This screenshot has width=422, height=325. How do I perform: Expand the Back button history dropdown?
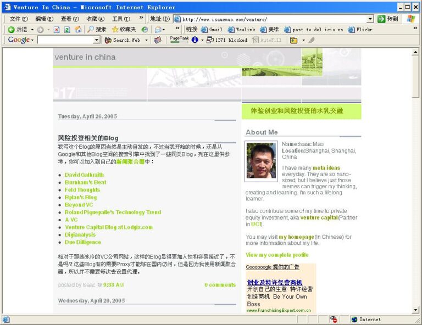[x=32, y=30]
